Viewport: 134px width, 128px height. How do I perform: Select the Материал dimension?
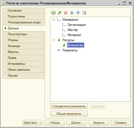tap(74, 35)
